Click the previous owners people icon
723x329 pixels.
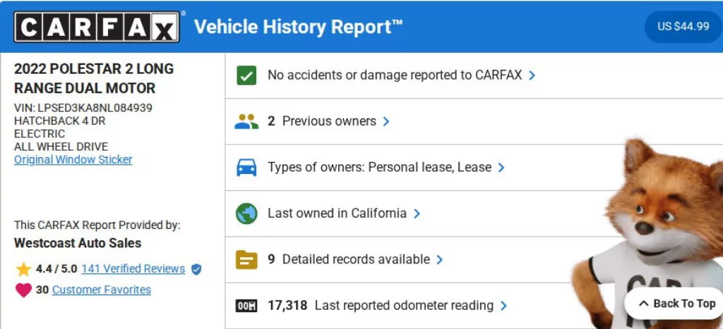pos(246,121)
